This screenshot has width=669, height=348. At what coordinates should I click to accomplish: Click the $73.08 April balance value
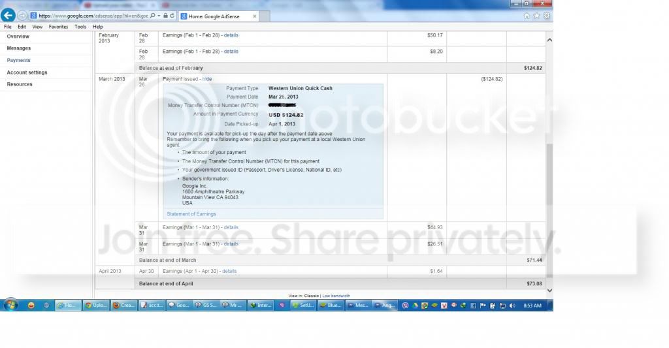coord(534,283)
